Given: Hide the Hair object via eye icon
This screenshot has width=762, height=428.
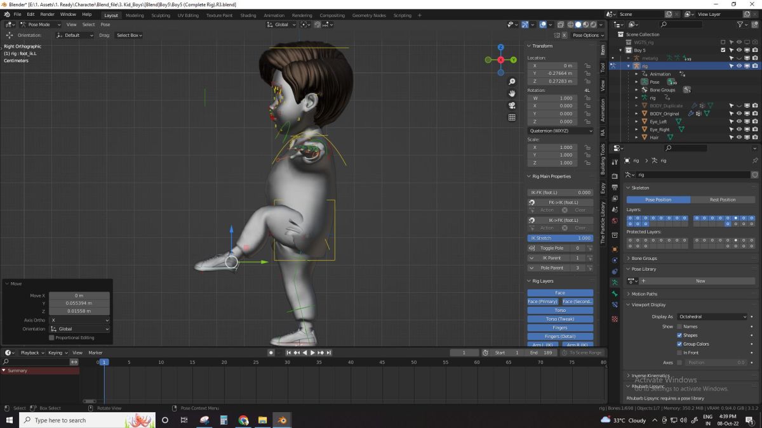Looking at the screenshot, I should click(x=739, y=137).
